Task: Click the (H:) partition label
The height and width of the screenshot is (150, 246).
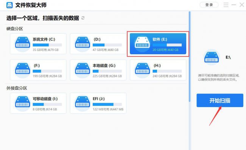Action: 157,66
